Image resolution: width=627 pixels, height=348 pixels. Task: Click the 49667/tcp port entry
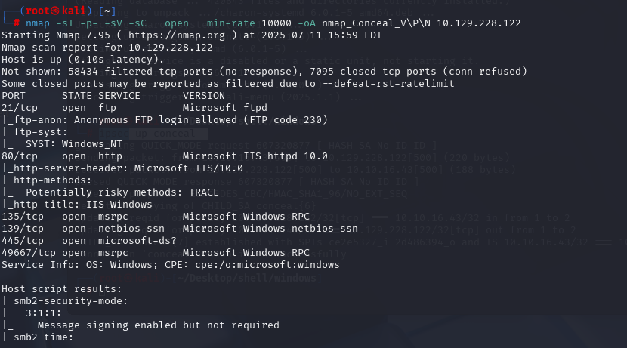[25, 253]
